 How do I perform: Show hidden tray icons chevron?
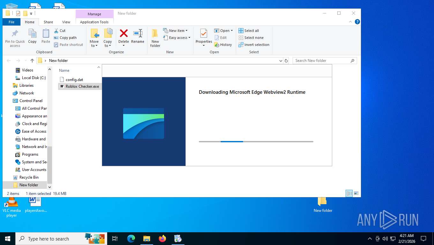370,239
